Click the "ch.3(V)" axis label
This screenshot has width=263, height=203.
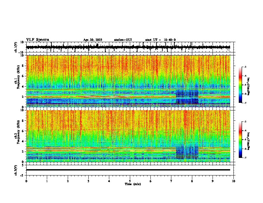point(16,170)
